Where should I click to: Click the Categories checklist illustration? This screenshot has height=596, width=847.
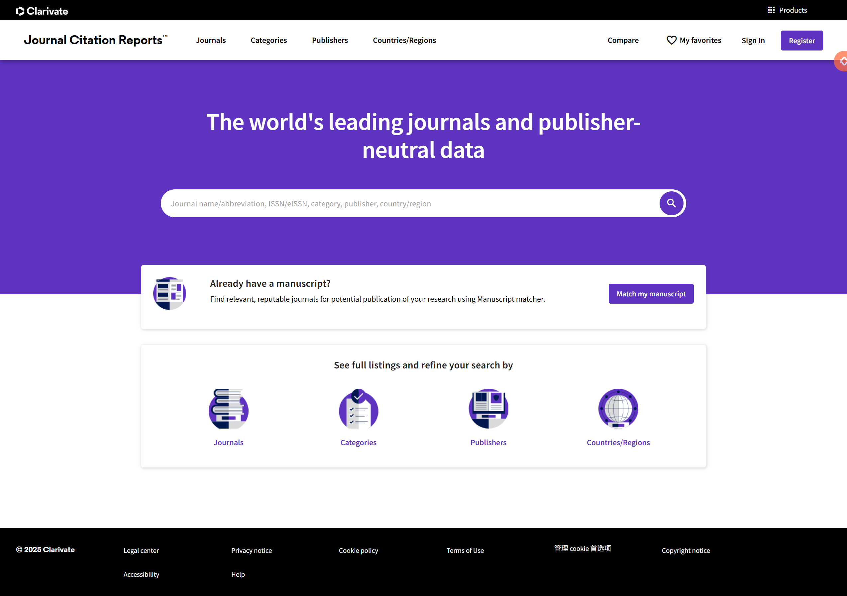(x=358, y=408)
